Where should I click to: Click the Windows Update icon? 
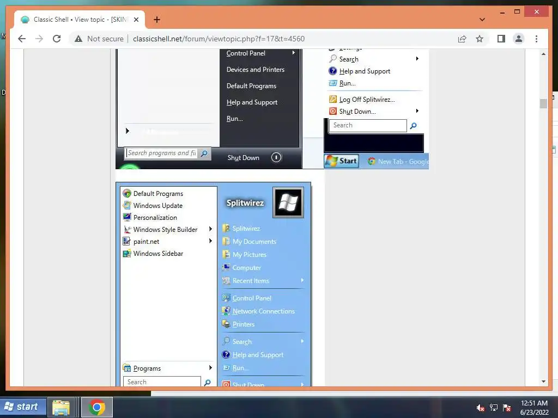click(127, 205)
